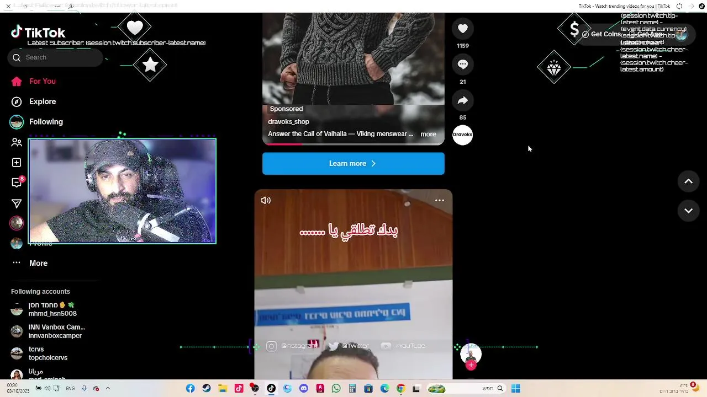This screenshot has width=707, height=397.
Task: Open the Windows Start button
Action: tap(515, 389)
